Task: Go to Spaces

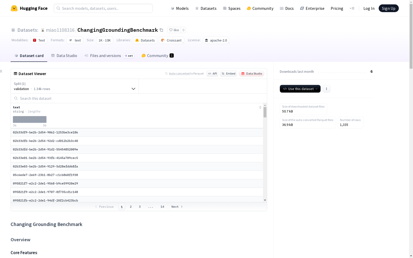Action: point(232,8)
